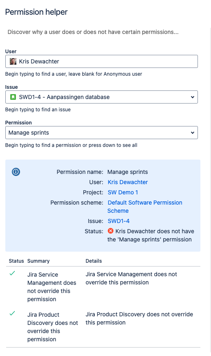Open the Permission dropdown arrow
Image resolution: width=211 pixels, height=356 pixels.
(x=193, y=133)
